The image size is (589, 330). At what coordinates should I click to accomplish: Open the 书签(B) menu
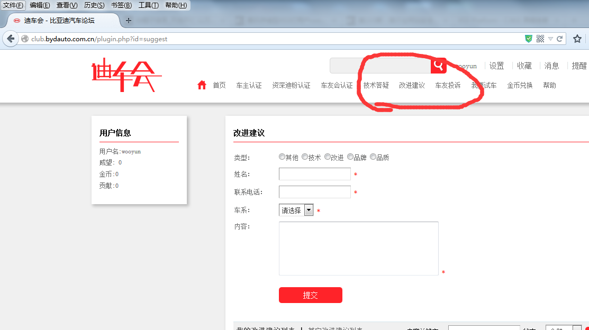pos(121,5)
